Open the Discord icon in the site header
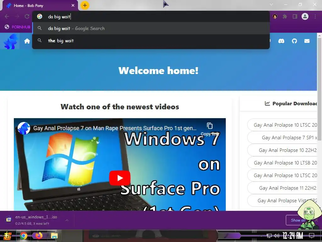 coord(281,41)
